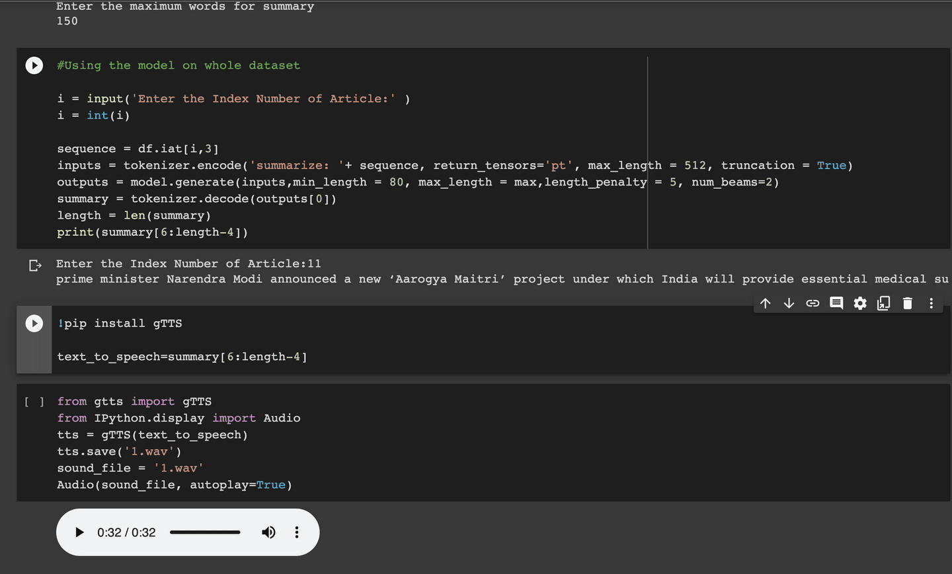Viewport: 952px width, 574px height.
Task: Click the 'print(summary[6:length-4])' line
Action: [152, 233]
